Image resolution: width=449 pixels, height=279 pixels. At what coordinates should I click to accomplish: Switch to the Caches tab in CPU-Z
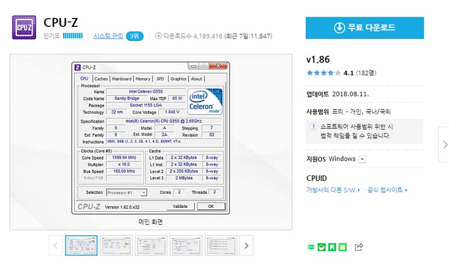(x=101, y=79)
